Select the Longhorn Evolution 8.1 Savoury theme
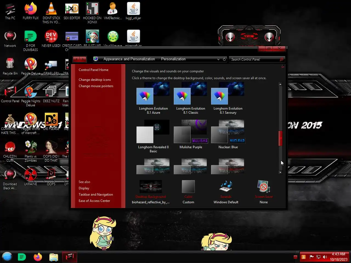 228,98
